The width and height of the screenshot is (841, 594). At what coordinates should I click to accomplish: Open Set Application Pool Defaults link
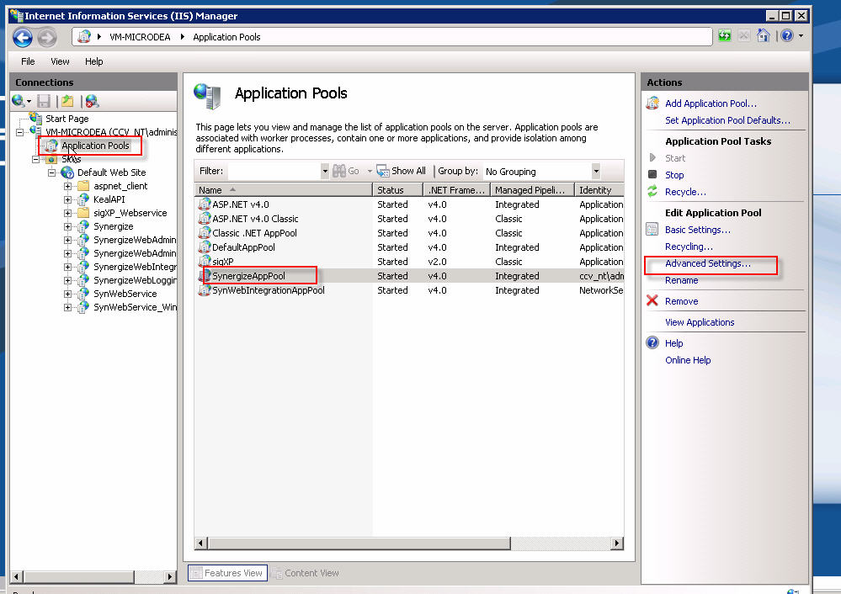(x=728, y=120)
